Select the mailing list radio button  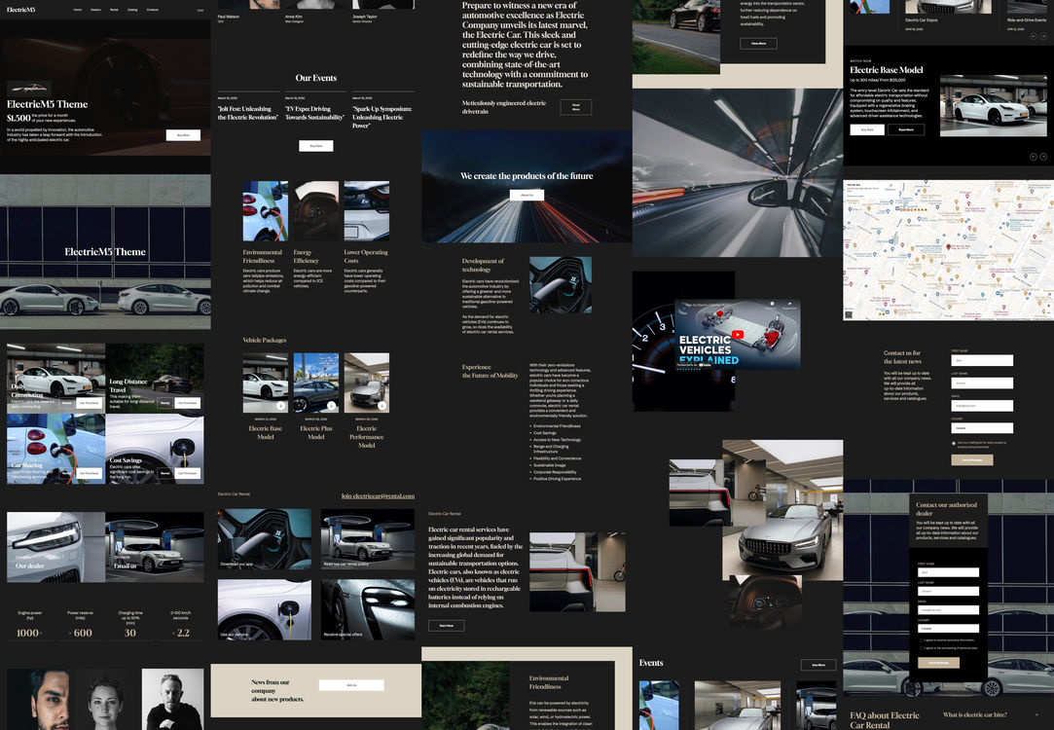coord(954,443)
